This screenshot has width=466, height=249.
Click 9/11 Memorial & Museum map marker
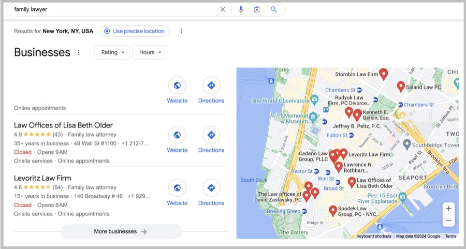coord(313,116)
